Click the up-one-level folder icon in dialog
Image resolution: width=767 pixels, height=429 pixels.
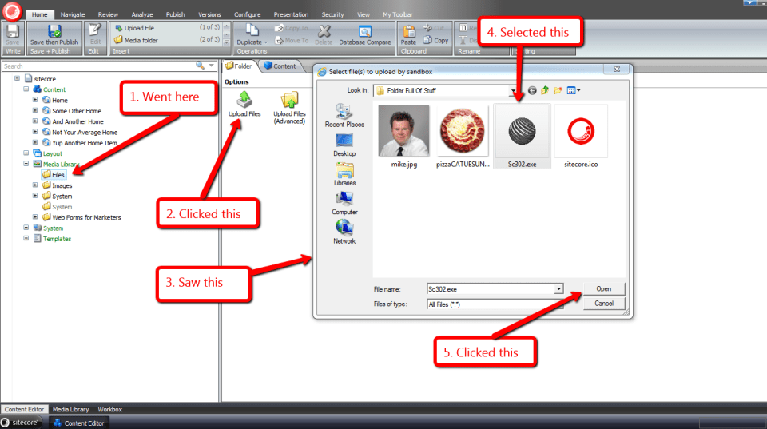tap(545, 90)
